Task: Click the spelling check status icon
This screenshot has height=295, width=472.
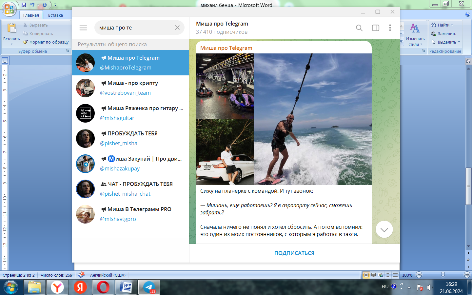Action: point(81,275)
